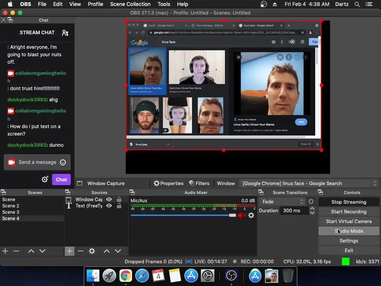Click Start Recording button

point(349,212)
